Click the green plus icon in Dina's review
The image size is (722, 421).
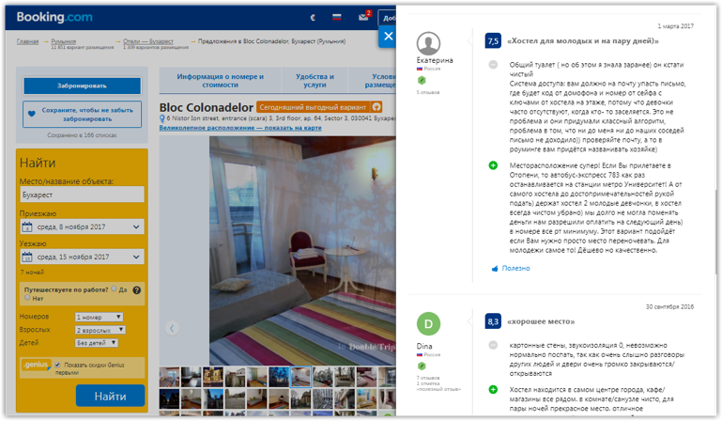click(x=493, y=390)
